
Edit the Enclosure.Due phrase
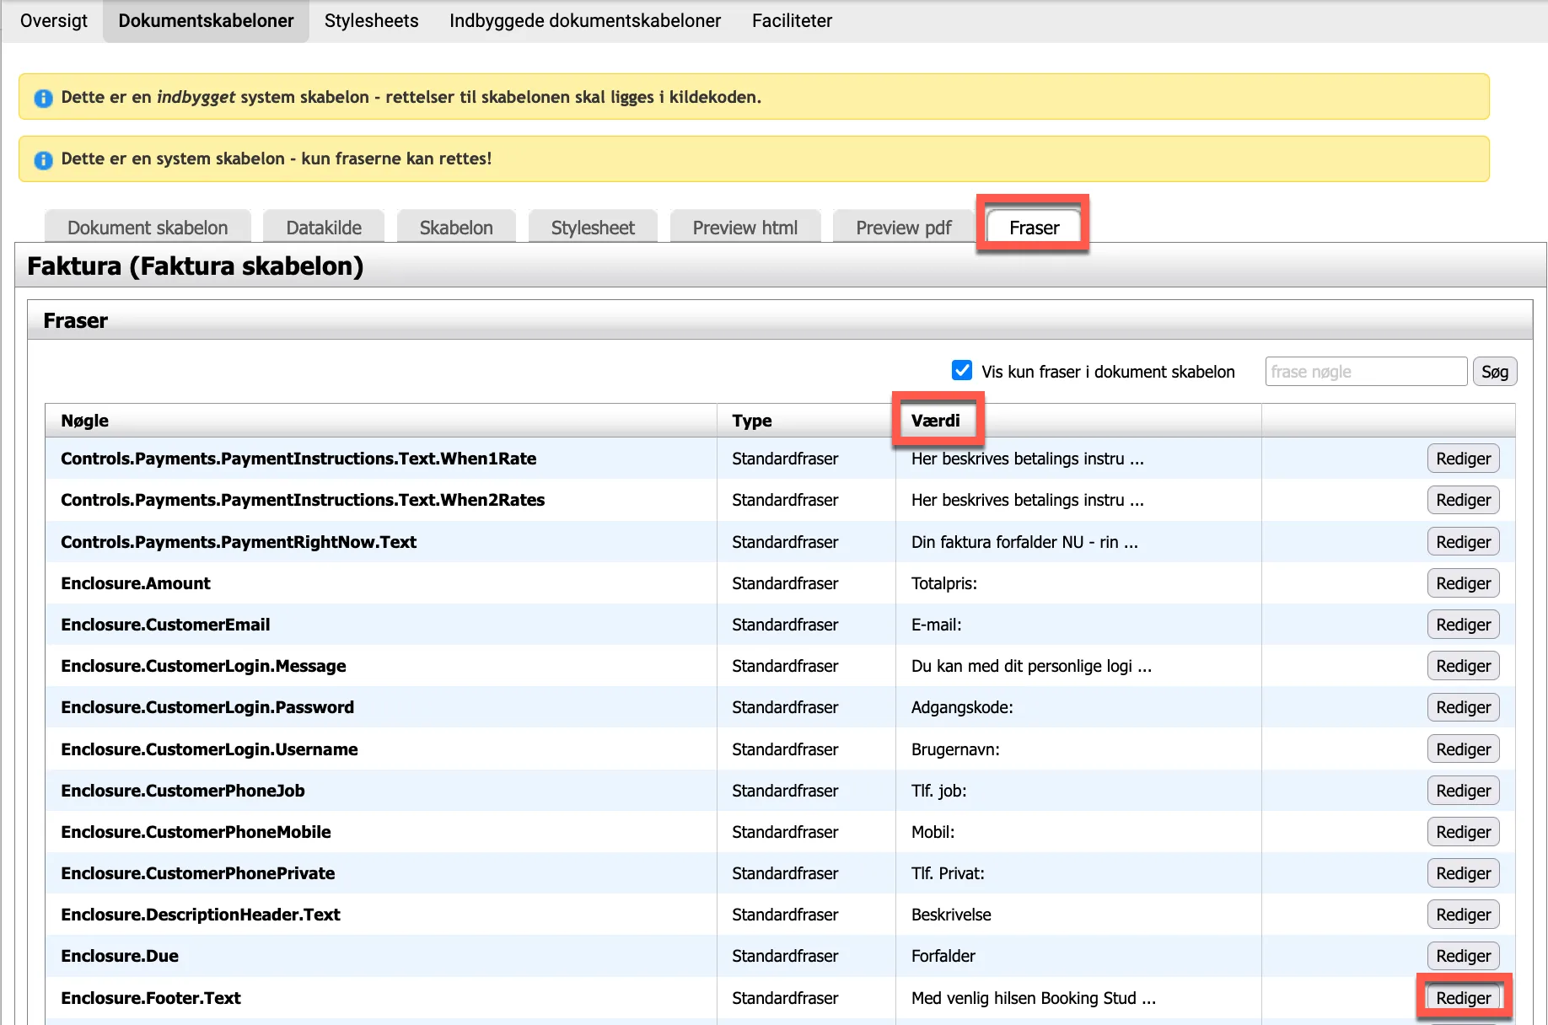coord(1463,956)
